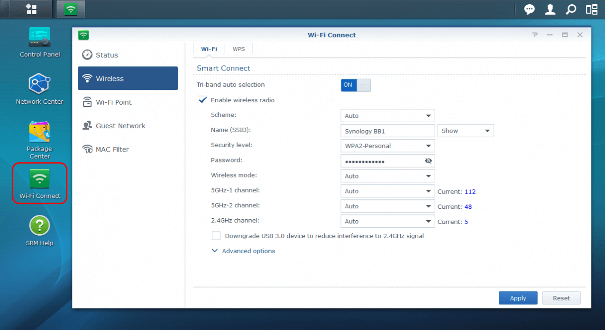This screenshot has width=605, height=330.
Task: Click the Apply button
Action: (x=518, y=298)
